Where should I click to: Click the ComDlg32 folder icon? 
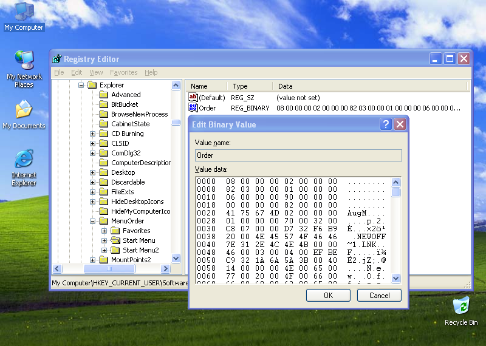[x=103, y=153]
